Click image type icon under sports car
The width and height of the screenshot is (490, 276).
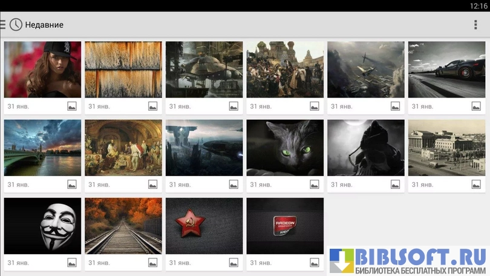476,107
